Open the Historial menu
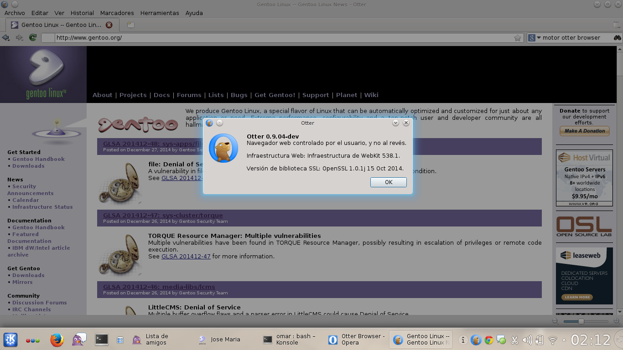This screenshot has height=350, width=623. (x=82, y=13)
